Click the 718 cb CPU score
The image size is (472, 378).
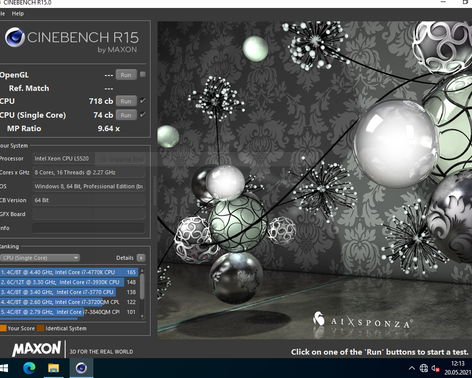(x=101, y=101)
